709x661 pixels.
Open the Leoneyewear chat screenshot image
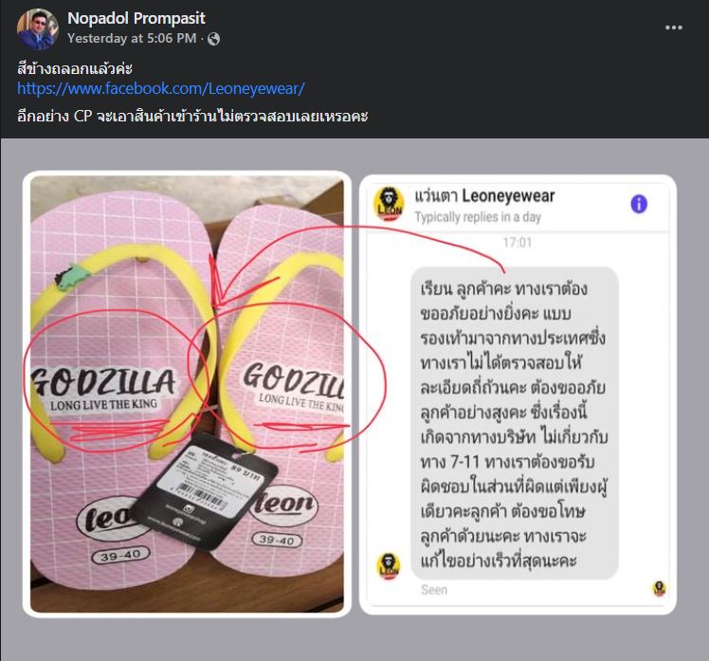(518, 395)
